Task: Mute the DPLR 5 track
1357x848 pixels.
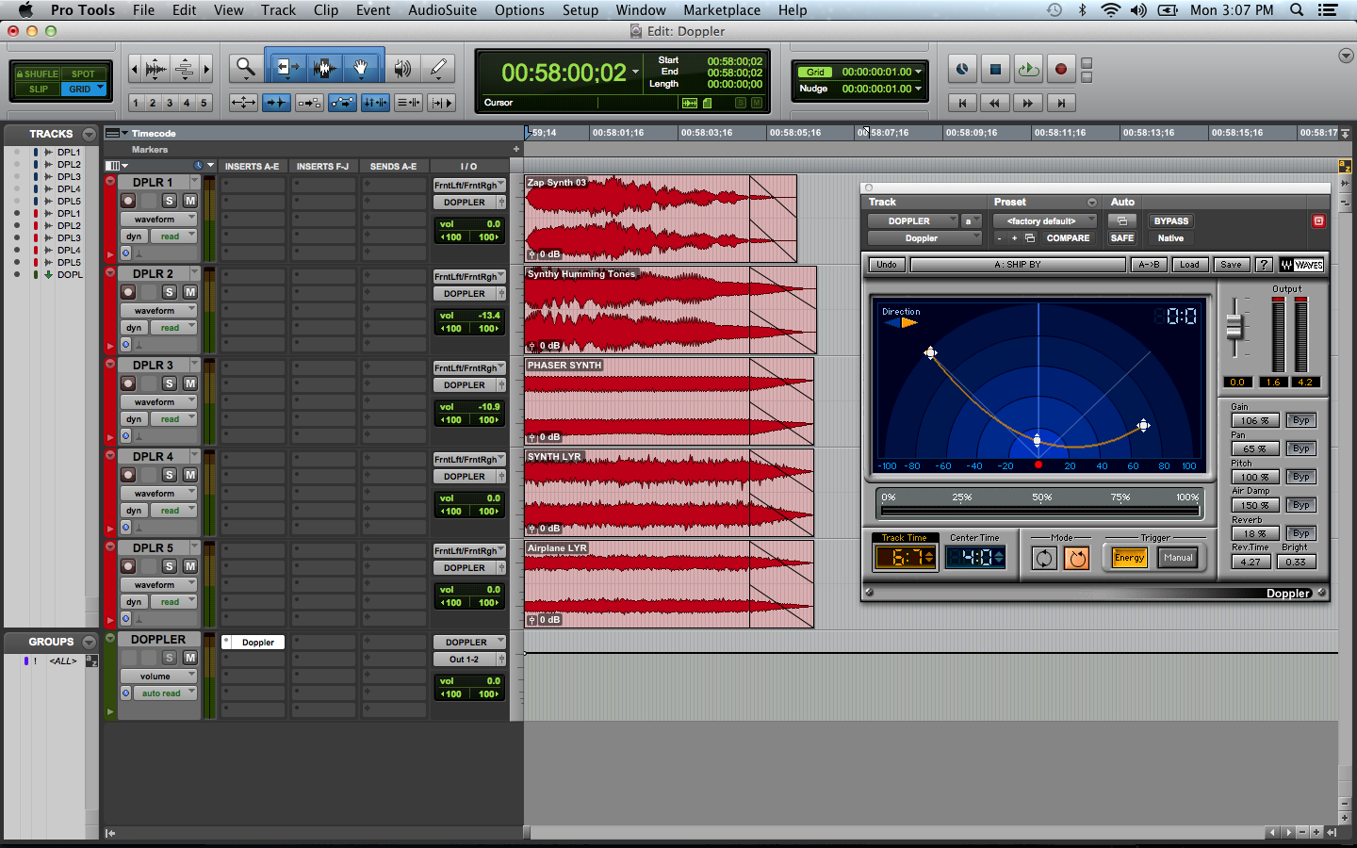Action: [x=189, y=566]
